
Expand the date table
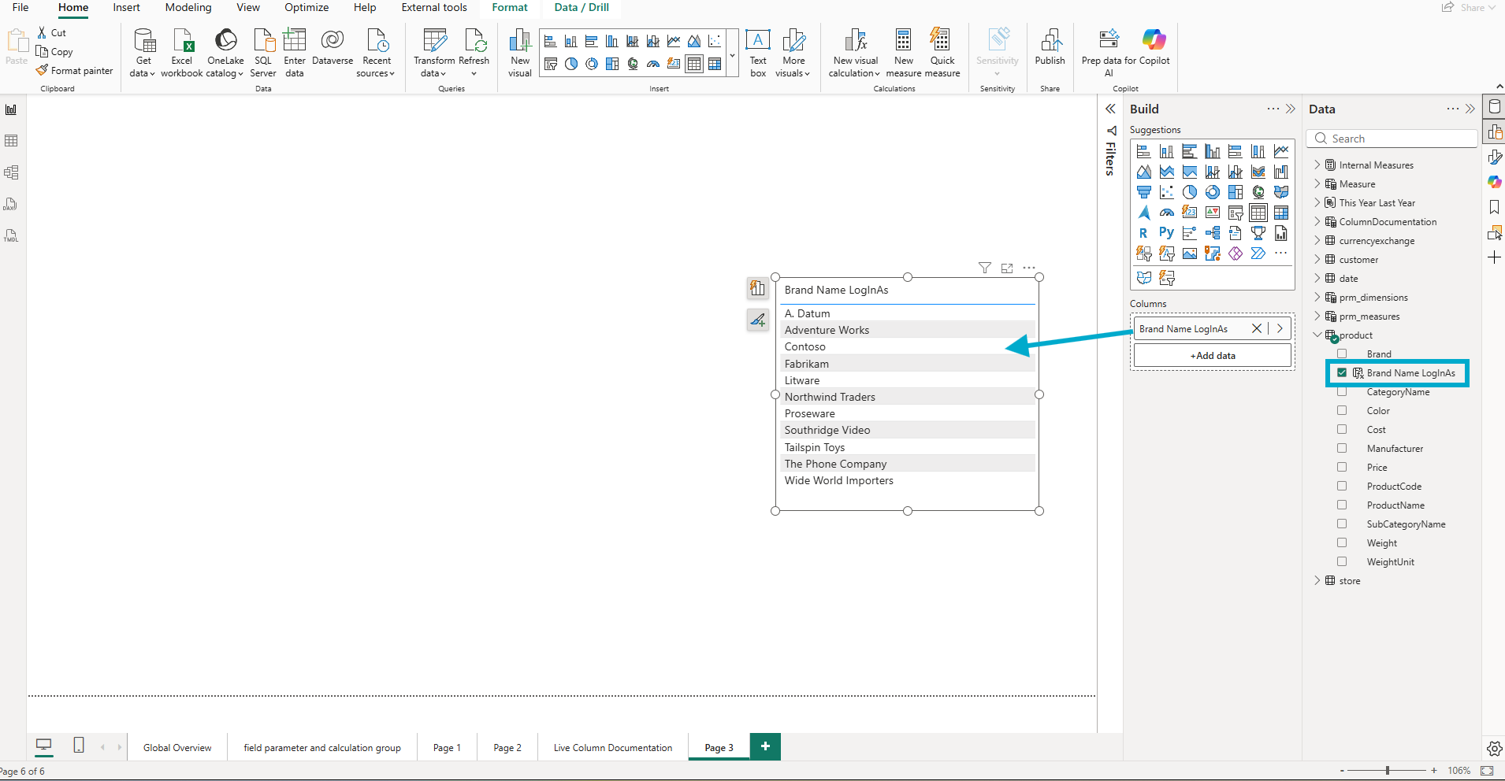[1317, 278]
